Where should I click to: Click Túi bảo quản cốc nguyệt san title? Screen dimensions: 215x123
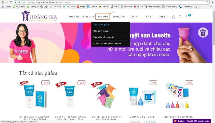[x=106, y=118]
